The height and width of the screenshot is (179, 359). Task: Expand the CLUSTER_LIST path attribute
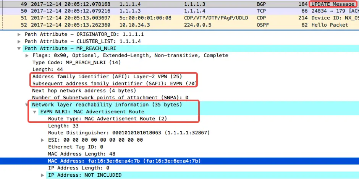(19, 42)
